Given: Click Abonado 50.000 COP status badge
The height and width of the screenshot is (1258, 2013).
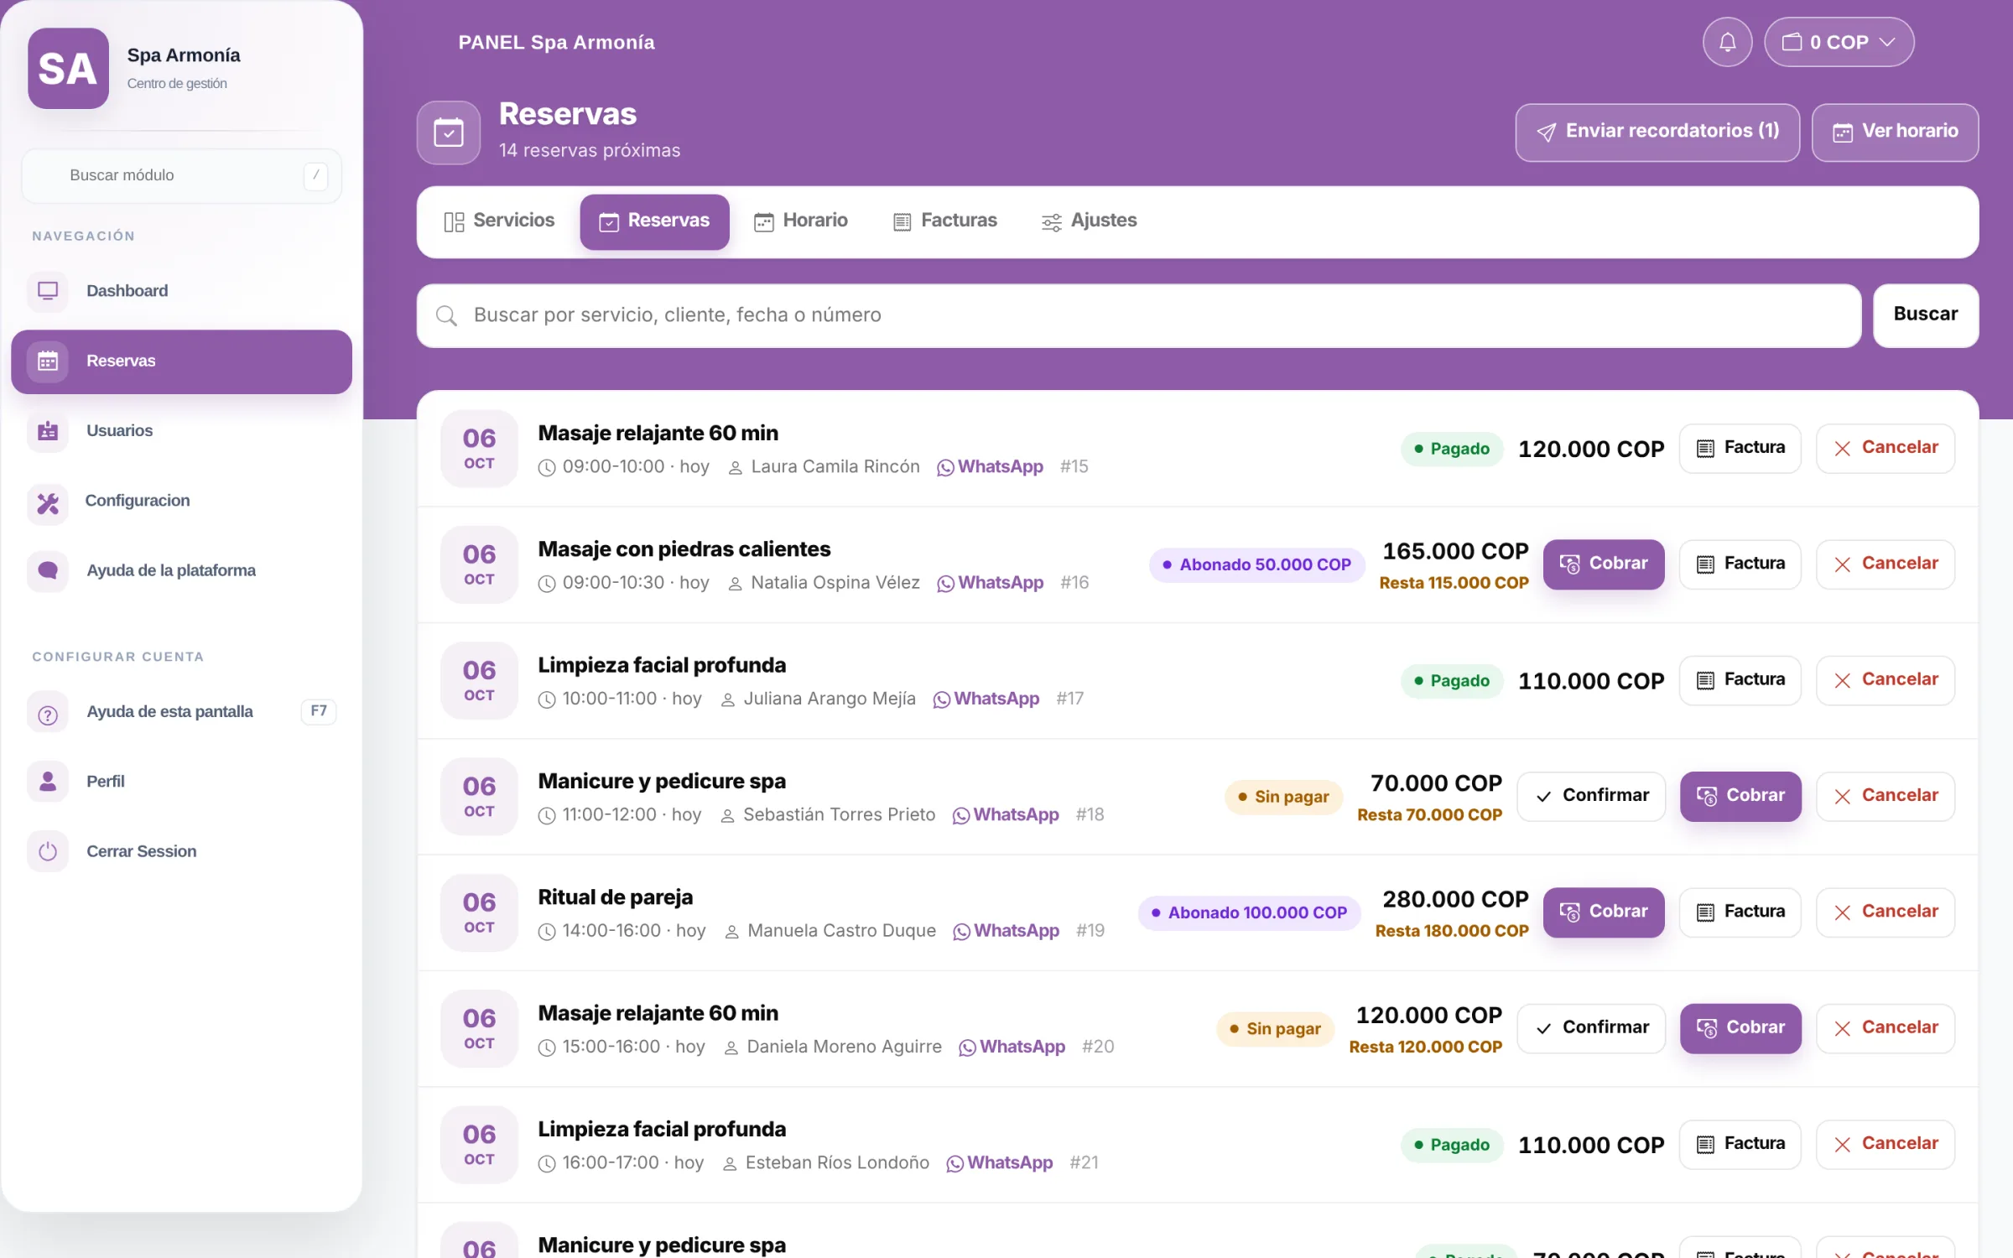Looking at the screenshot, I should 1256,565.
